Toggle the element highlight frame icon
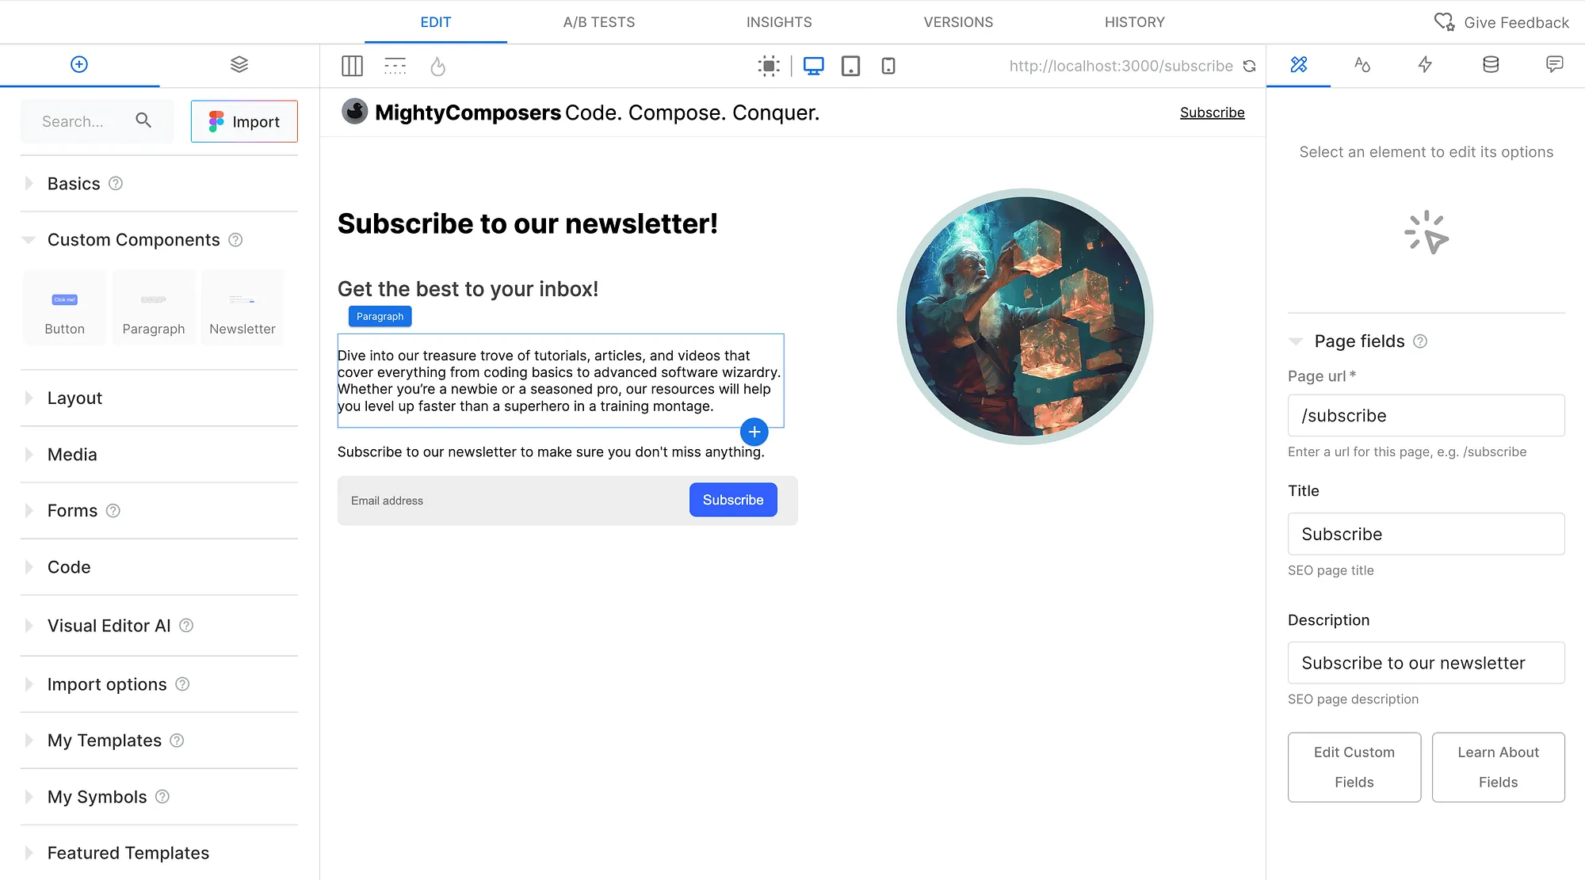This screenshot has width=1585, height=880. click(769, 65)
